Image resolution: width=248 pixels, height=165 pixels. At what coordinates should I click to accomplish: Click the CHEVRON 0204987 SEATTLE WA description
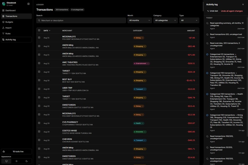[x=75, y=142]
